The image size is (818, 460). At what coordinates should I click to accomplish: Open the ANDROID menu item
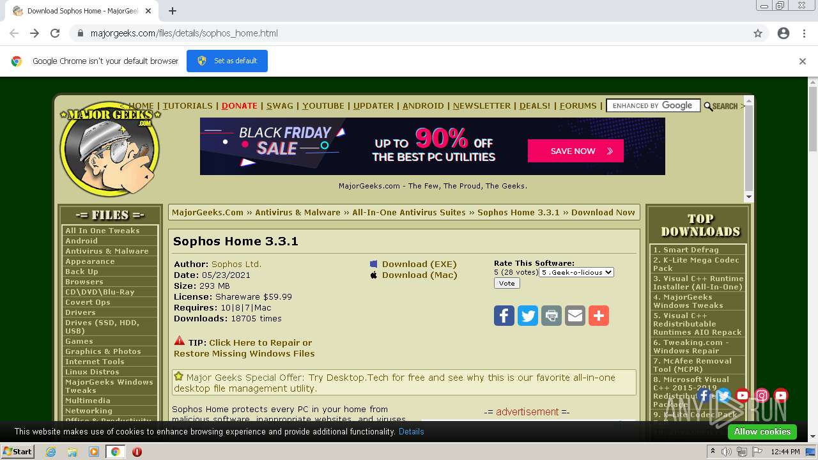[423, 106]
